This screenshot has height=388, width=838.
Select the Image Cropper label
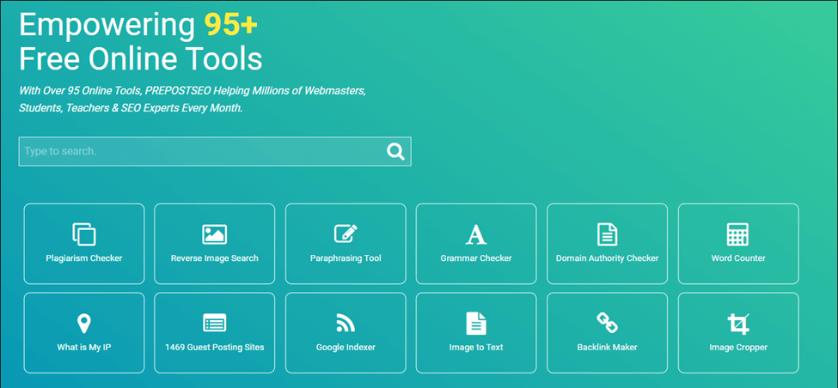pos(738,348)
